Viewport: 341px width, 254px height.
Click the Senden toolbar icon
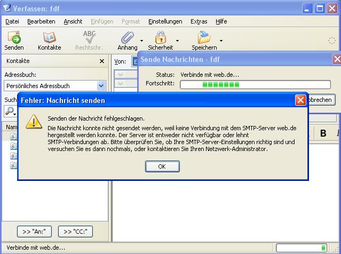(x=14, y=38)
